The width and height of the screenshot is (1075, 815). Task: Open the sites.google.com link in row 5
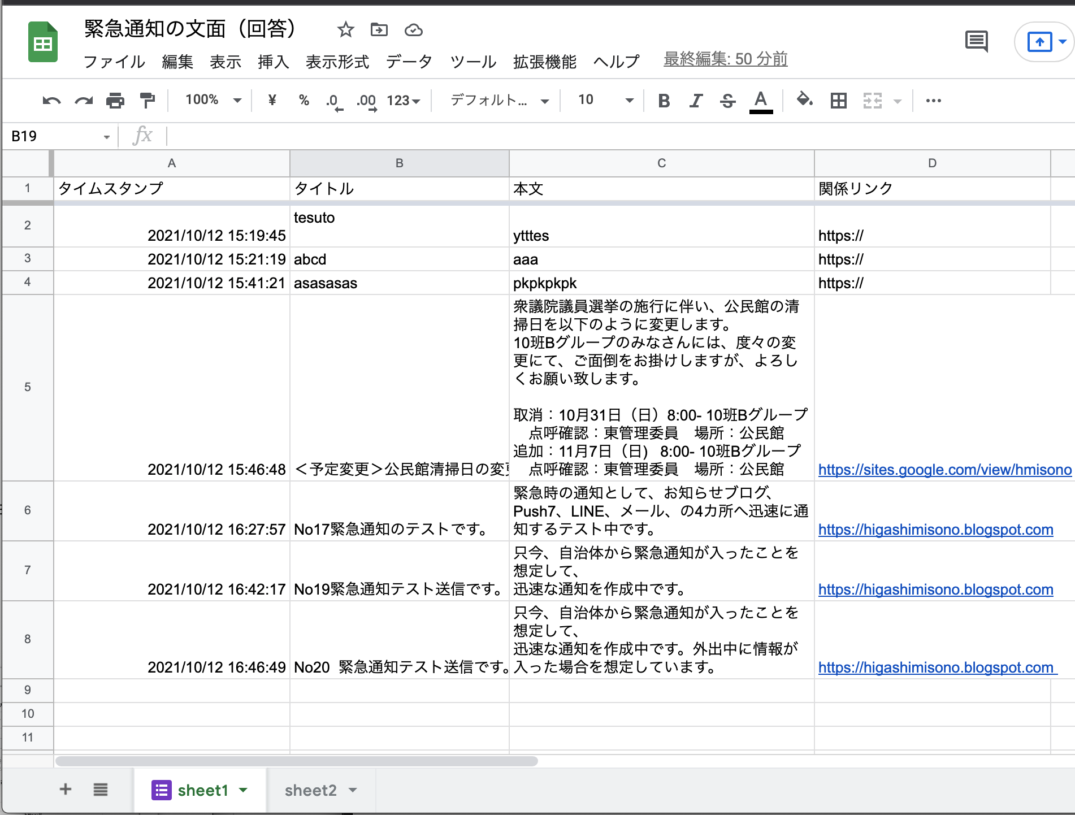(x=944, y=469)
